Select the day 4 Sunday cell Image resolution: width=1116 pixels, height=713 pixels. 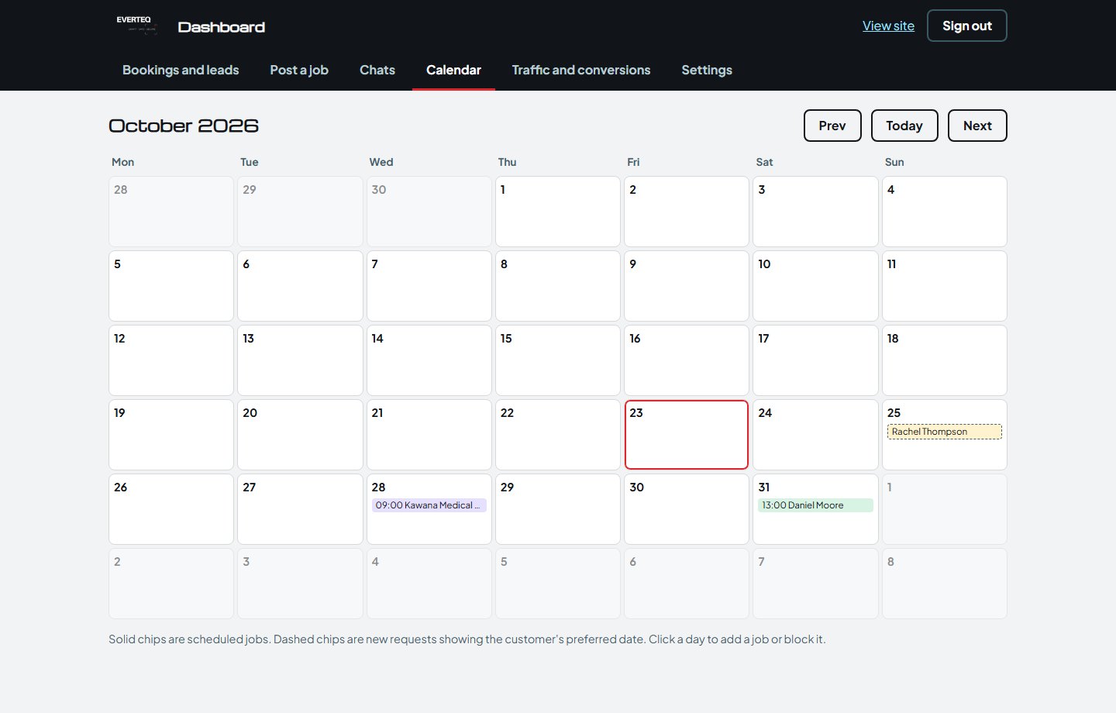pos(945,212)
